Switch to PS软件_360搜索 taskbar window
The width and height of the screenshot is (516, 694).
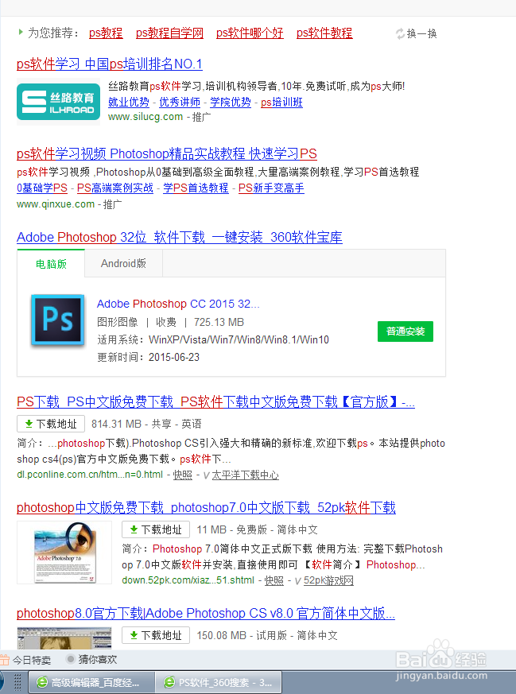coord(219,682)
